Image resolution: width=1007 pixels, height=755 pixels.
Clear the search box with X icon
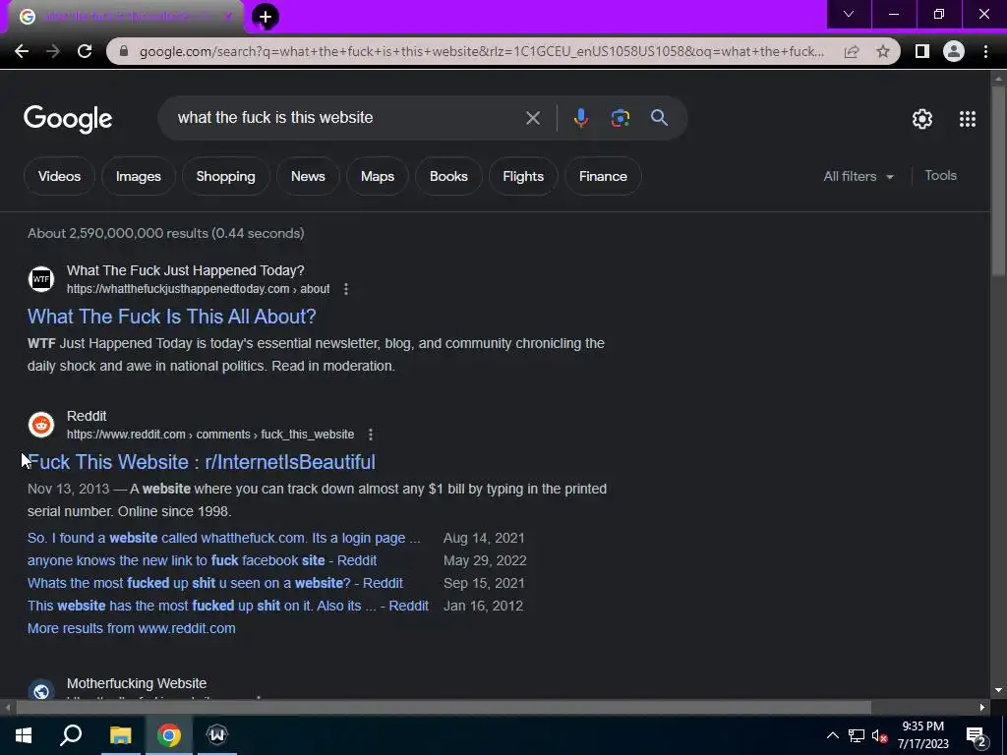tap(532, 118)
